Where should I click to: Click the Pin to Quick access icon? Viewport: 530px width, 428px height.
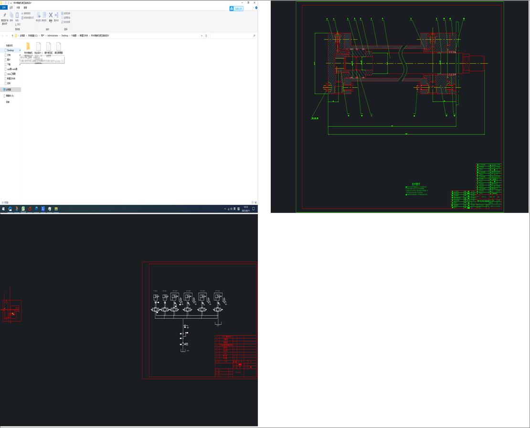(4, 16)
